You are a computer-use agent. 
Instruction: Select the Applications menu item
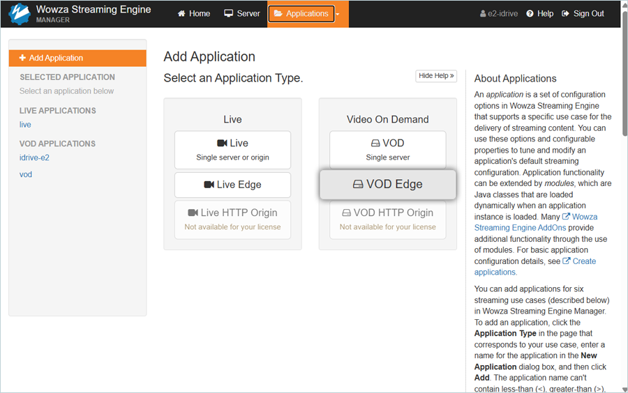(x=301, y=14)
